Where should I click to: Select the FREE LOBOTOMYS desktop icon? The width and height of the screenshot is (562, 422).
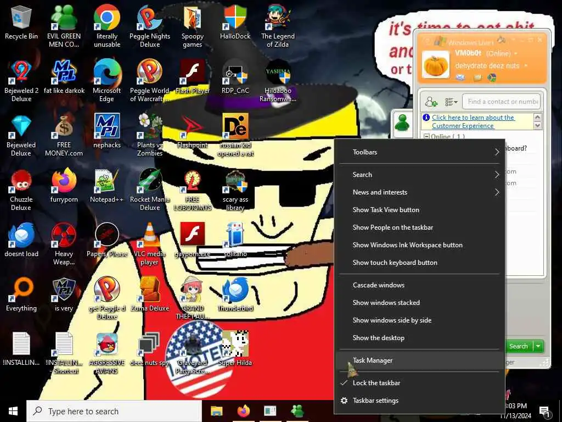[x=193, y=190]
